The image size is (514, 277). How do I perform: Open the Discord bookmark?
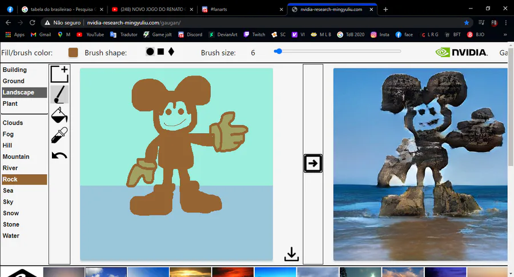190,34
